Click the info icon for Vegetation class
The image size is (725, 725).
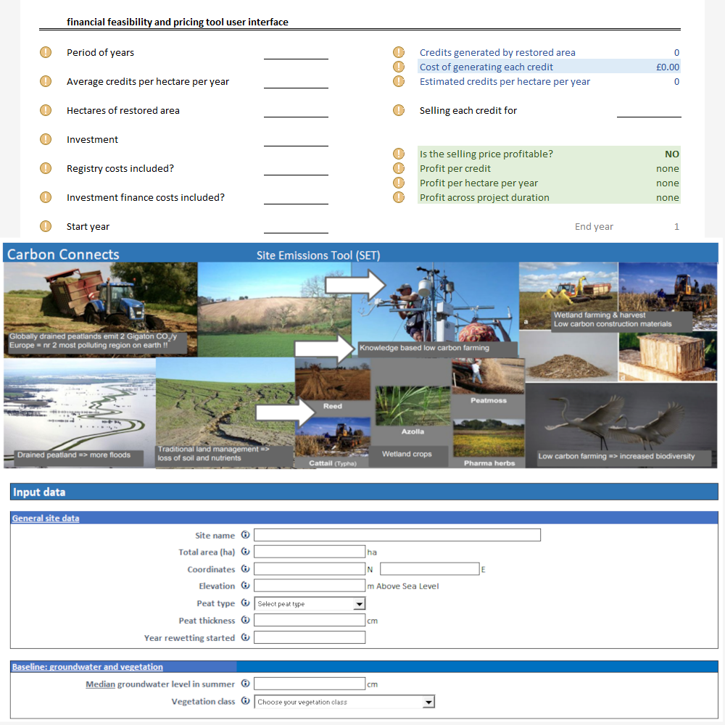pos(245,701)
